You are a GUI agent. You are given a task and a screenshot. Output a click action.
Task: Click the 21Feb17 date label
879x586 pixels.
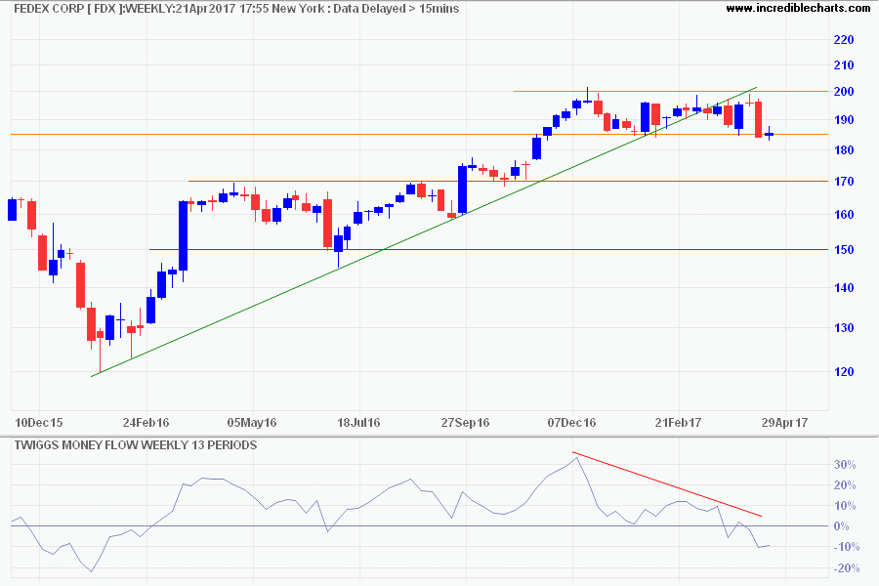[x=679, y=422]
